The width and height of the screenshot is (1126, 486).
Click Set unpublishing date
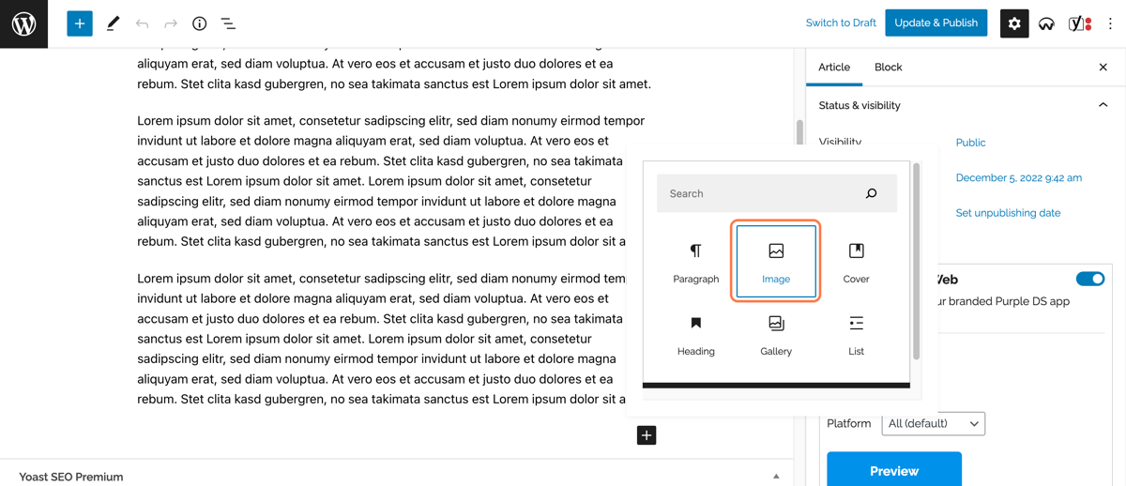(x=1008, y=213)
